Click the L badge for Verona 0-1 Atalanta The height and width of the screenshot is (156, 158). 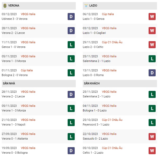pos(71,137)
